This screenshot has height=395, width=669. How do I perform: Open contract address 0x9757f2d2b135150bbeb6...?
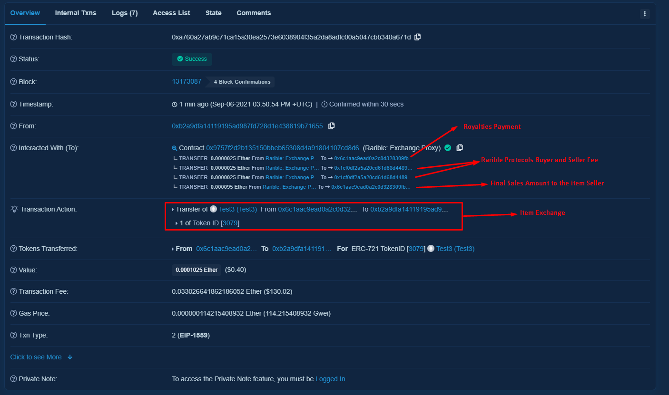pos(283,148)
